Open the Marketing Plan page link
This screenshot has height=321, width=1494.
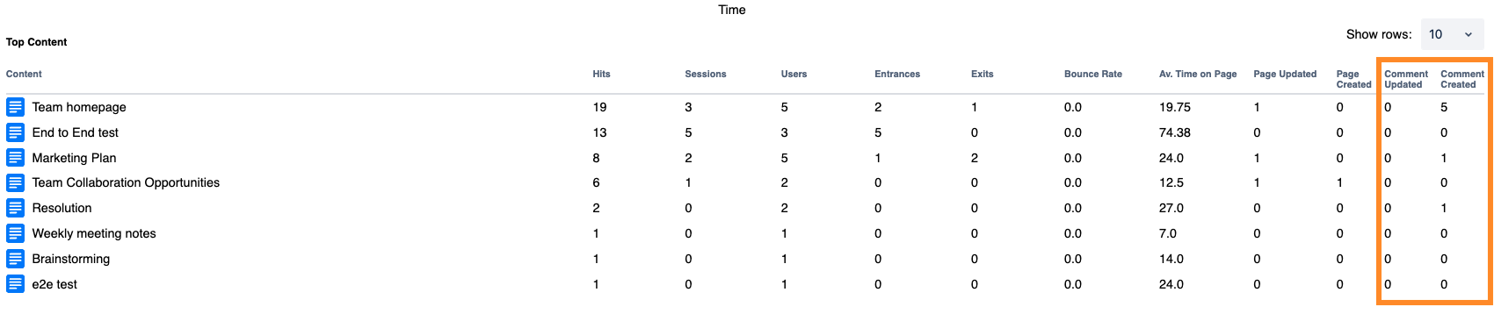click(x=74, y=158)
